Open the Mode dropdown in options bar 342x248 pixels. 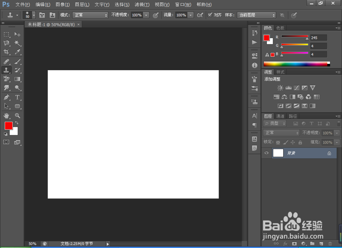90,15
